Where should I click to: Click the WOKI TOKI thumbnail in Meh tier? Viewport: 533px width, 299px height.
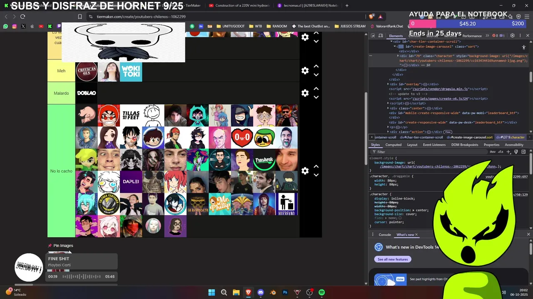(131, 71)
